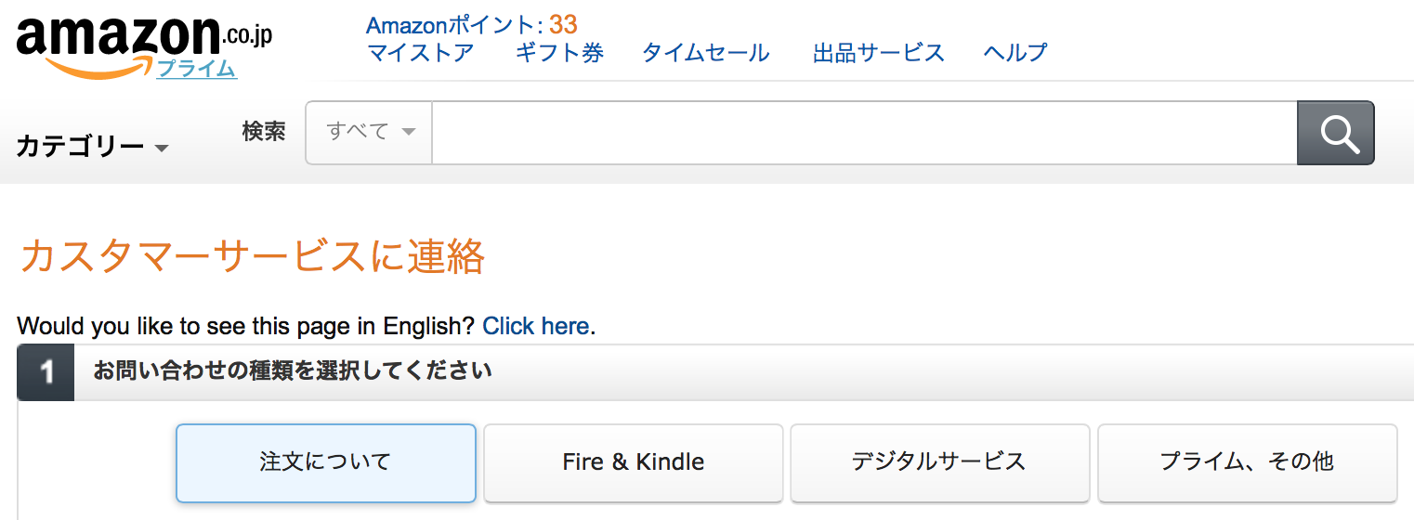This screenshot has height=520, width=1414.
Task: Click the points number 33
Action: 563,25
